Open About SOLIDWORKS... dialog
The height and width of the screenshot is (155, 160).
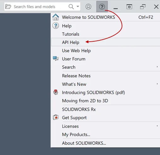[106, 143]
